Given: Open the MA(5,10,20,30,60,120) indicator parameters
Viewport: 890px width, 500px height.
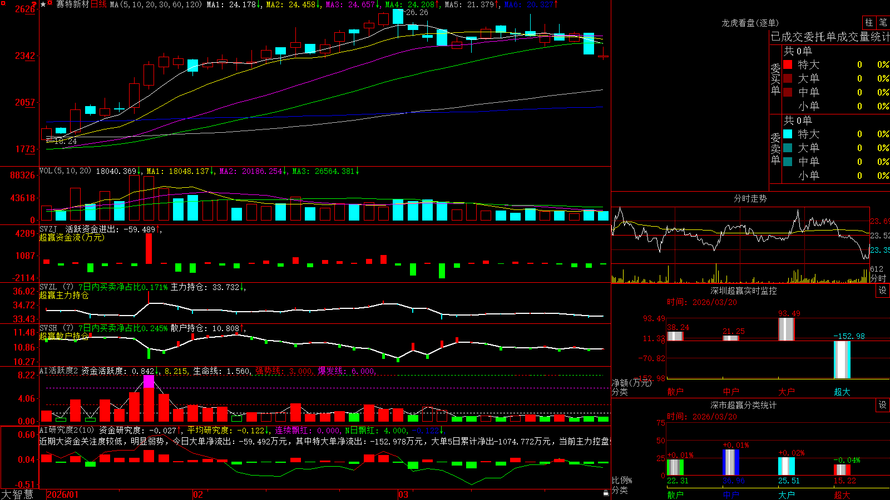Looking at the screenshot, I should 156,4.
